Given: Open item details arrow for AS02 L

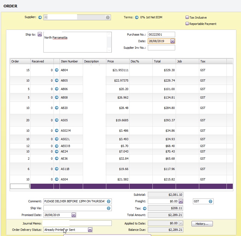Looking at the screenshot, I should click(x=57, y=139).
